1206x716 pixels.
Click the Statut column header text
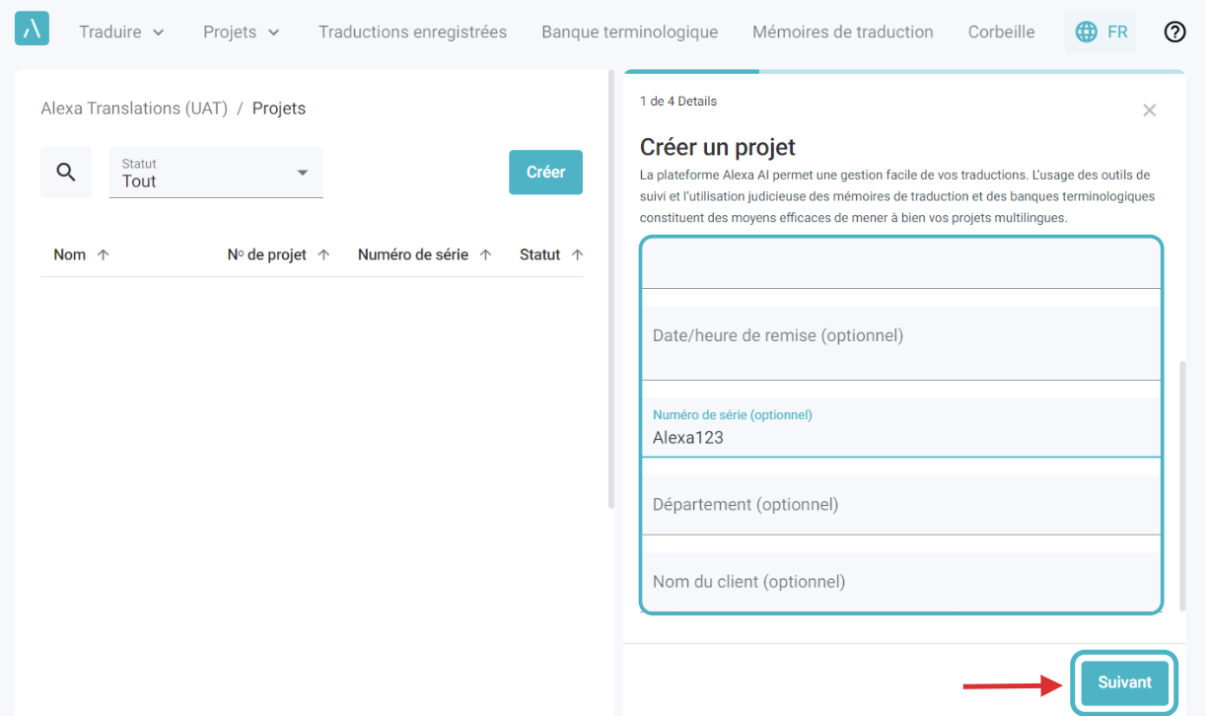pos(539,254)
